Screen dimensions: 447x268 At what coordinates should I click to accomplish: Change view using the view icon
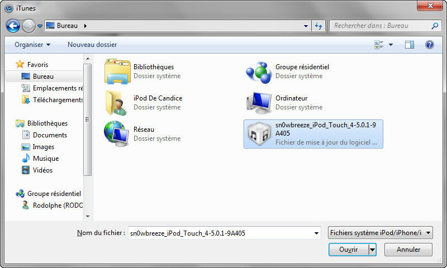pos(379,45)
